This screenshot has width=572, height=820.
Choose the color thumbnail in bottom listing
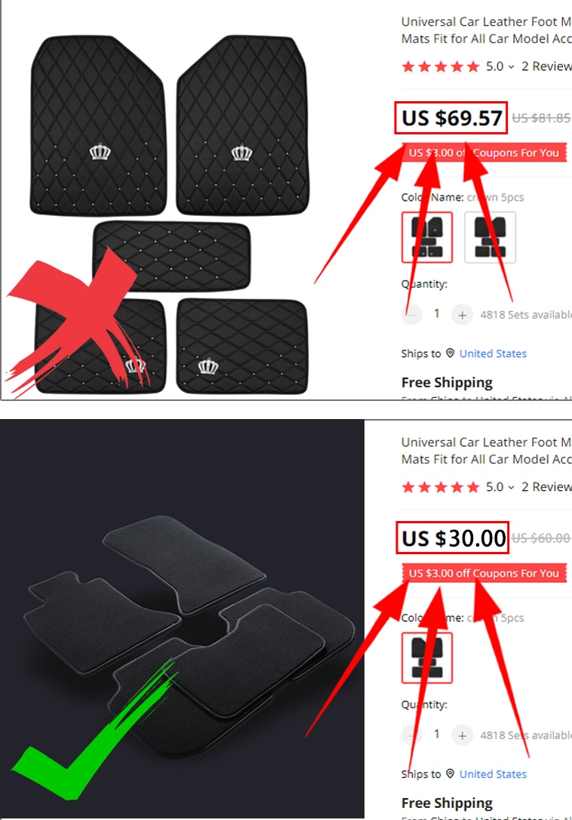coord(427,658)
